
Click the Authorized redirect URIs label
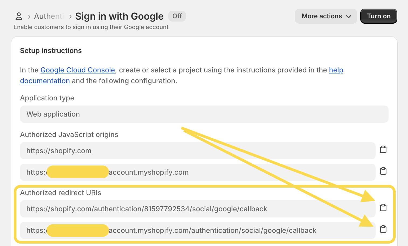[x=61, y=193]
